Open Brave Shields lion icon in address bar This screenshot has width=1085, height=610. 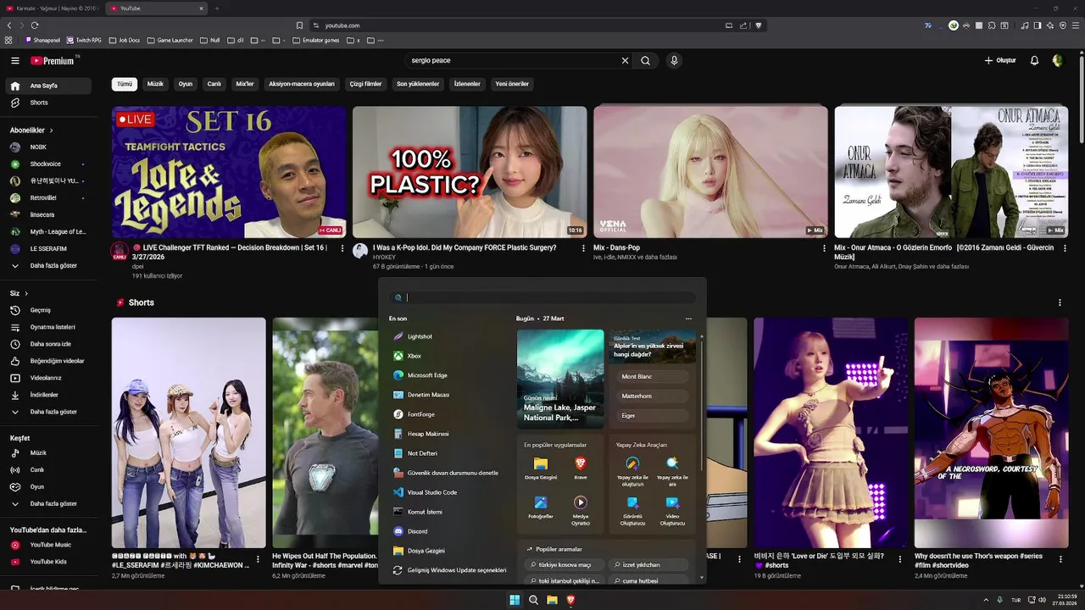[759, 25]
